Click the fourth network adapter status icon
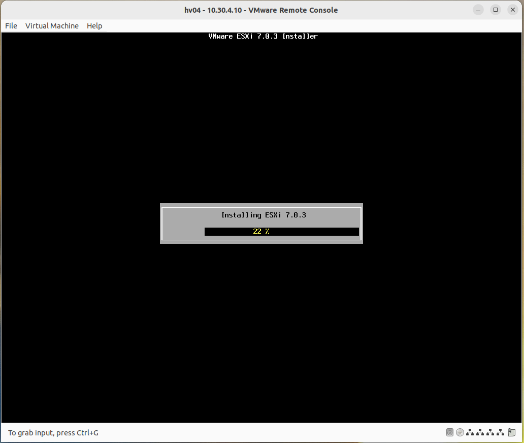 [x=501, y=432]
